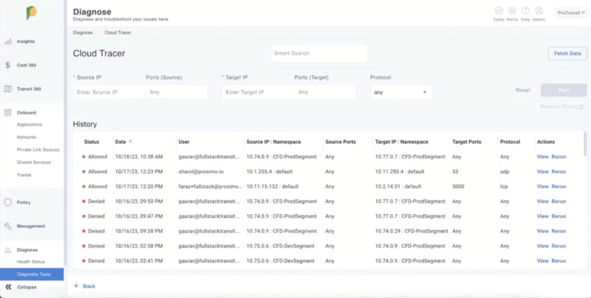The width and height of the screenshot is (591, 298).
Task: Click the Policy shield icon
Action: pyautogui.click(x=8, y=203)
